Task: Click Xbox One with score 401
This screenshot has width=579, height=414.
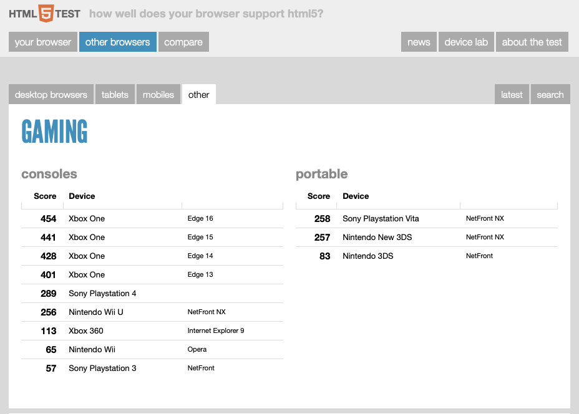Action: coord(87,275)
